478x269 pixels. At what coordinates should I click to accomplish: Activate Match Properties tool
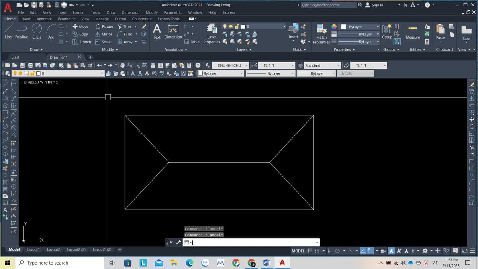(x=321, y=34)
